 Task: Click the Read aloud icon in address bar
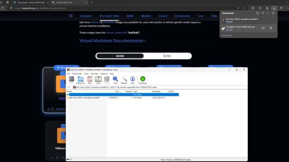coord(238,8)
